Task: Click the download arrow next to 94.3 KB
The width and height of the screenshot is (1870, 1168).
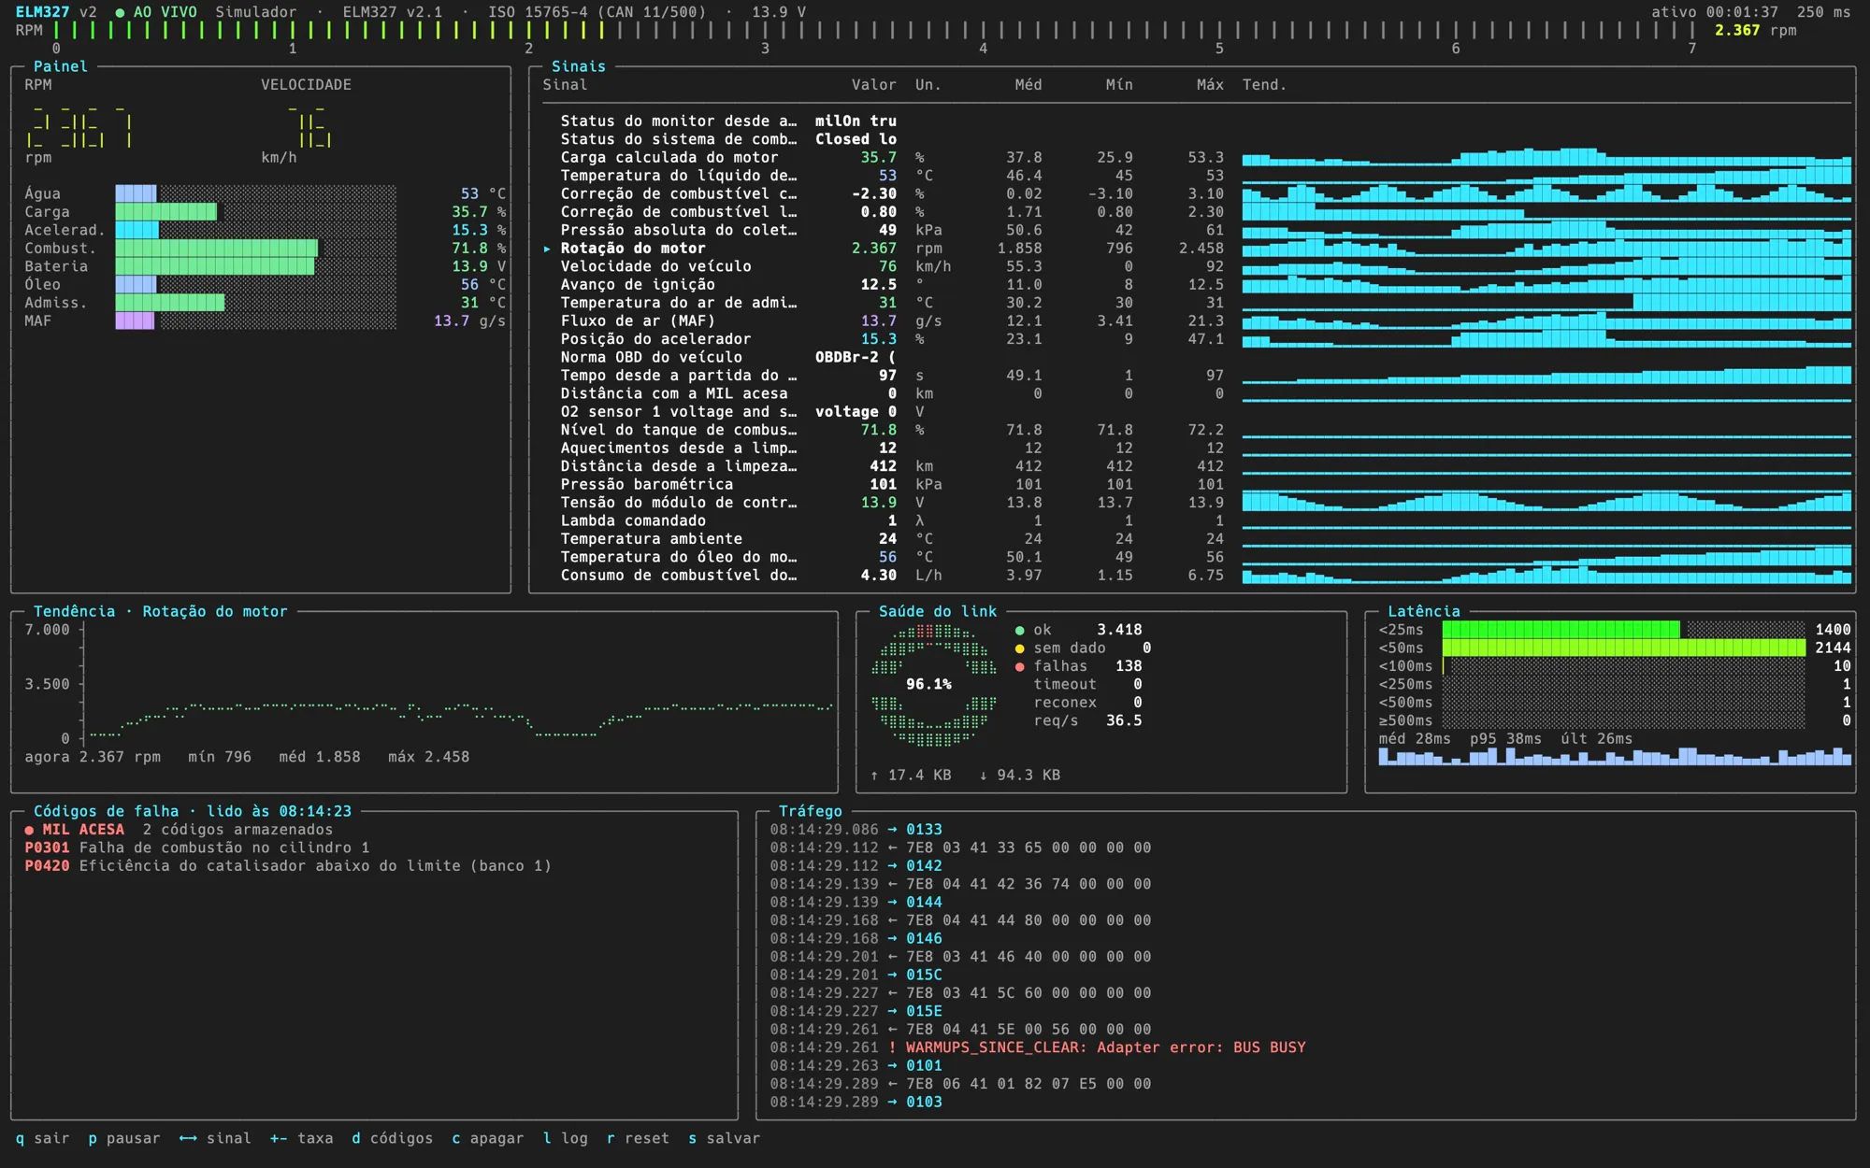Action: coord(984,776)
